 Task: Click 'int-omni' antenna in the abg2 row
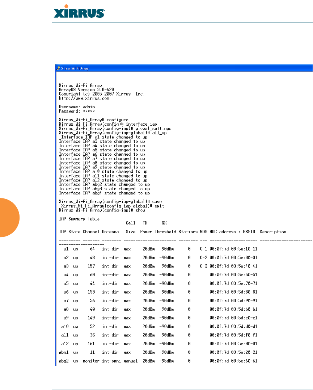point(111,361)
